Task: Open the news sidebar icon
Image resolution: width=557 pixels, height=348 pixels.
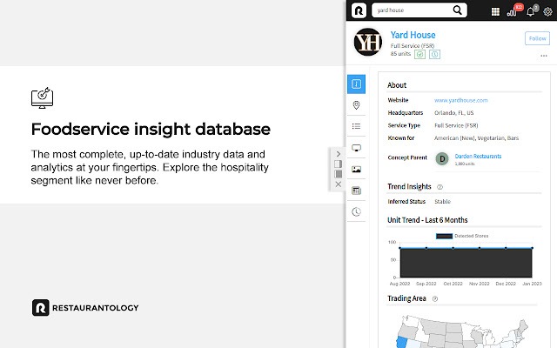Action: point(356,191)
